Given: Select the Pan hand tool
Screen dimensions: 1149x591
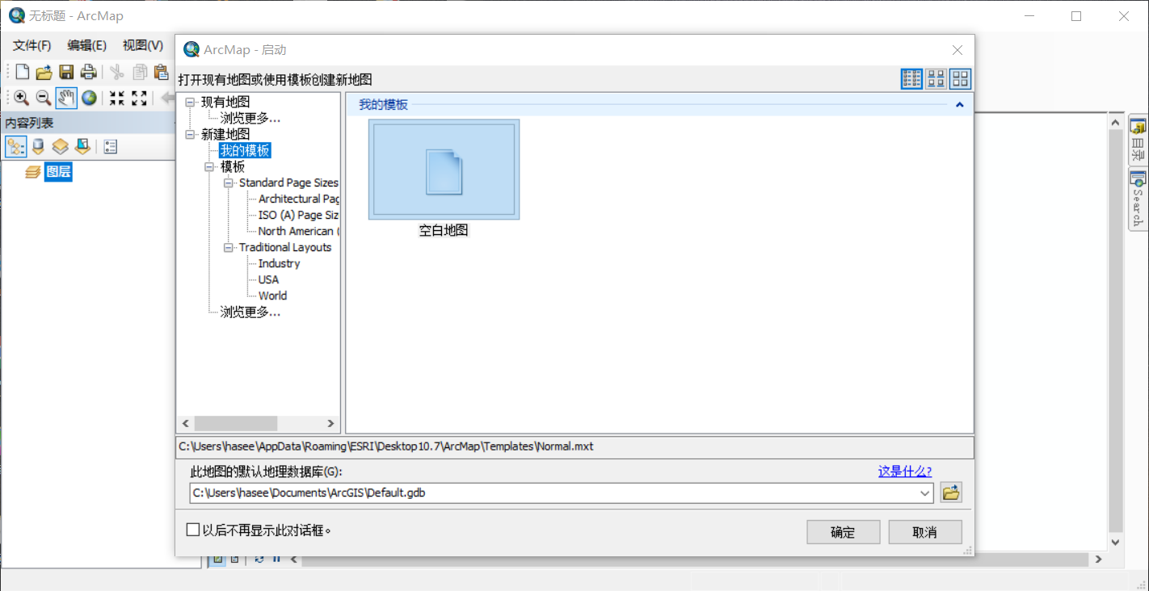Looking at the screenshot, I should (66, 98).
